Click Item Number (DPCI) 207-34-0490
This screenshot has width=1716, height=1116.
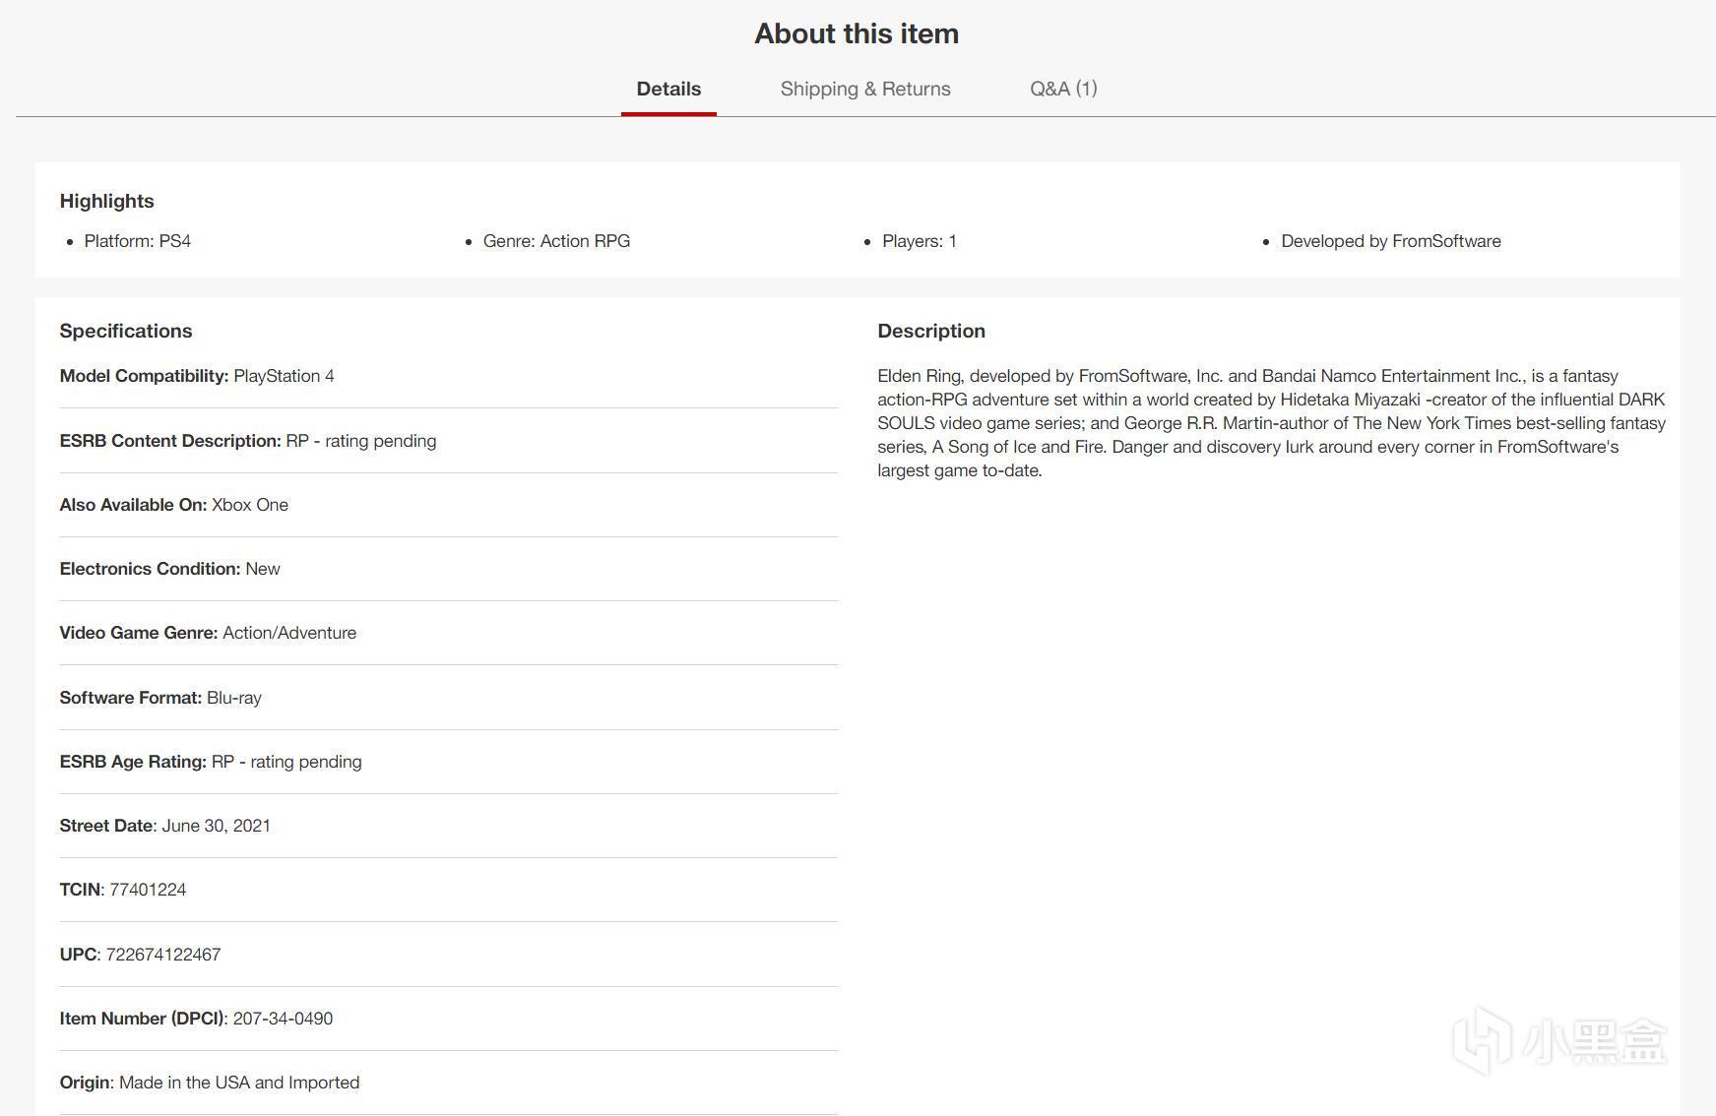pyautogui.click(x=196, y=1019)
